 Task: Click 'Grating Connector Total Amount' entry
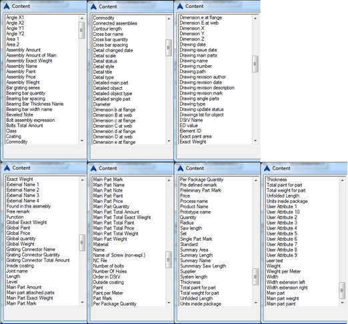pos(38,260)
